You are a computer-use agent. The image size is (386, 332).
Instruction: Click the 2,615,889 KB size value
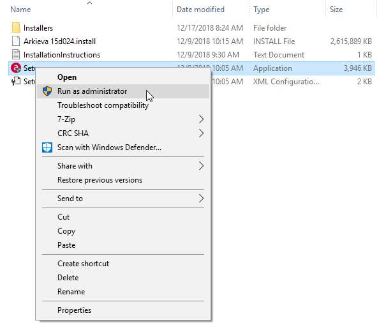click(351, 41)
